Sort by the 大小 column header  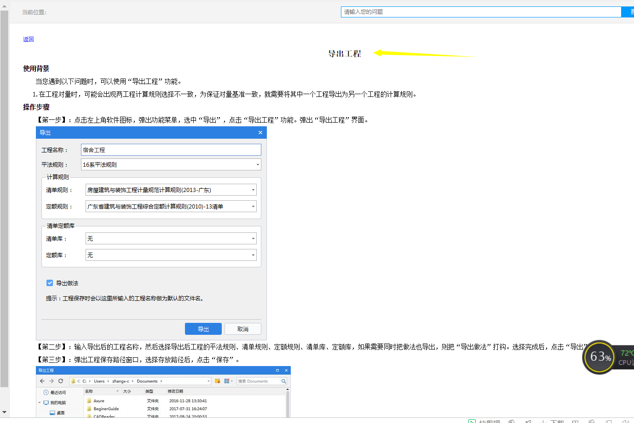127,391
